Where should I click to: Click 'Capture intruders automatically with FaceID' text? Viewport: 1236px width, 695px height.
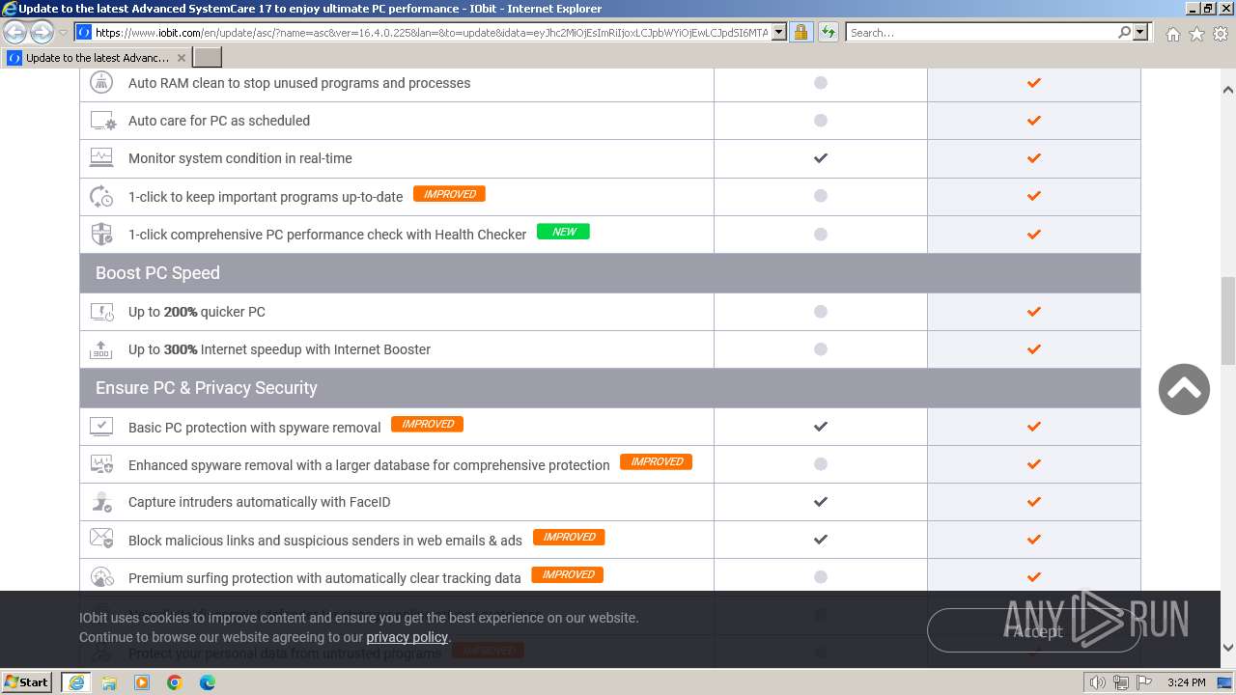(x=260, y=502)
